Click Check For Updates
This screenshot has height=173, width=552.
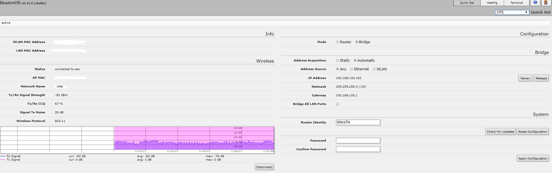[500, 131]
